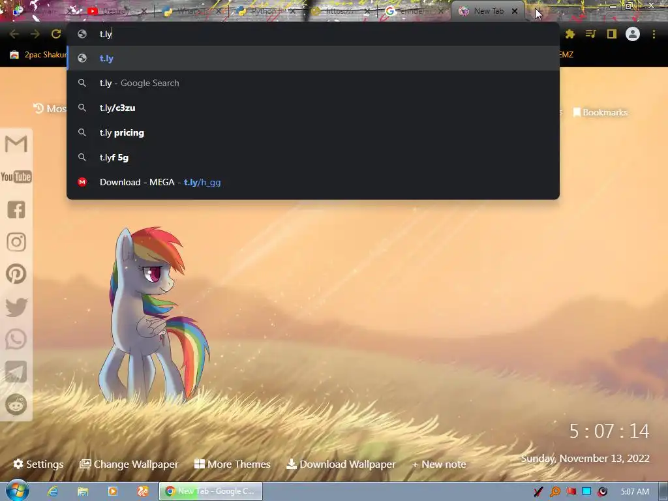This screenshot has width=668, height=501.
Task: Open the '2pac Shakur' bookmark
Action: coord(38,55)
